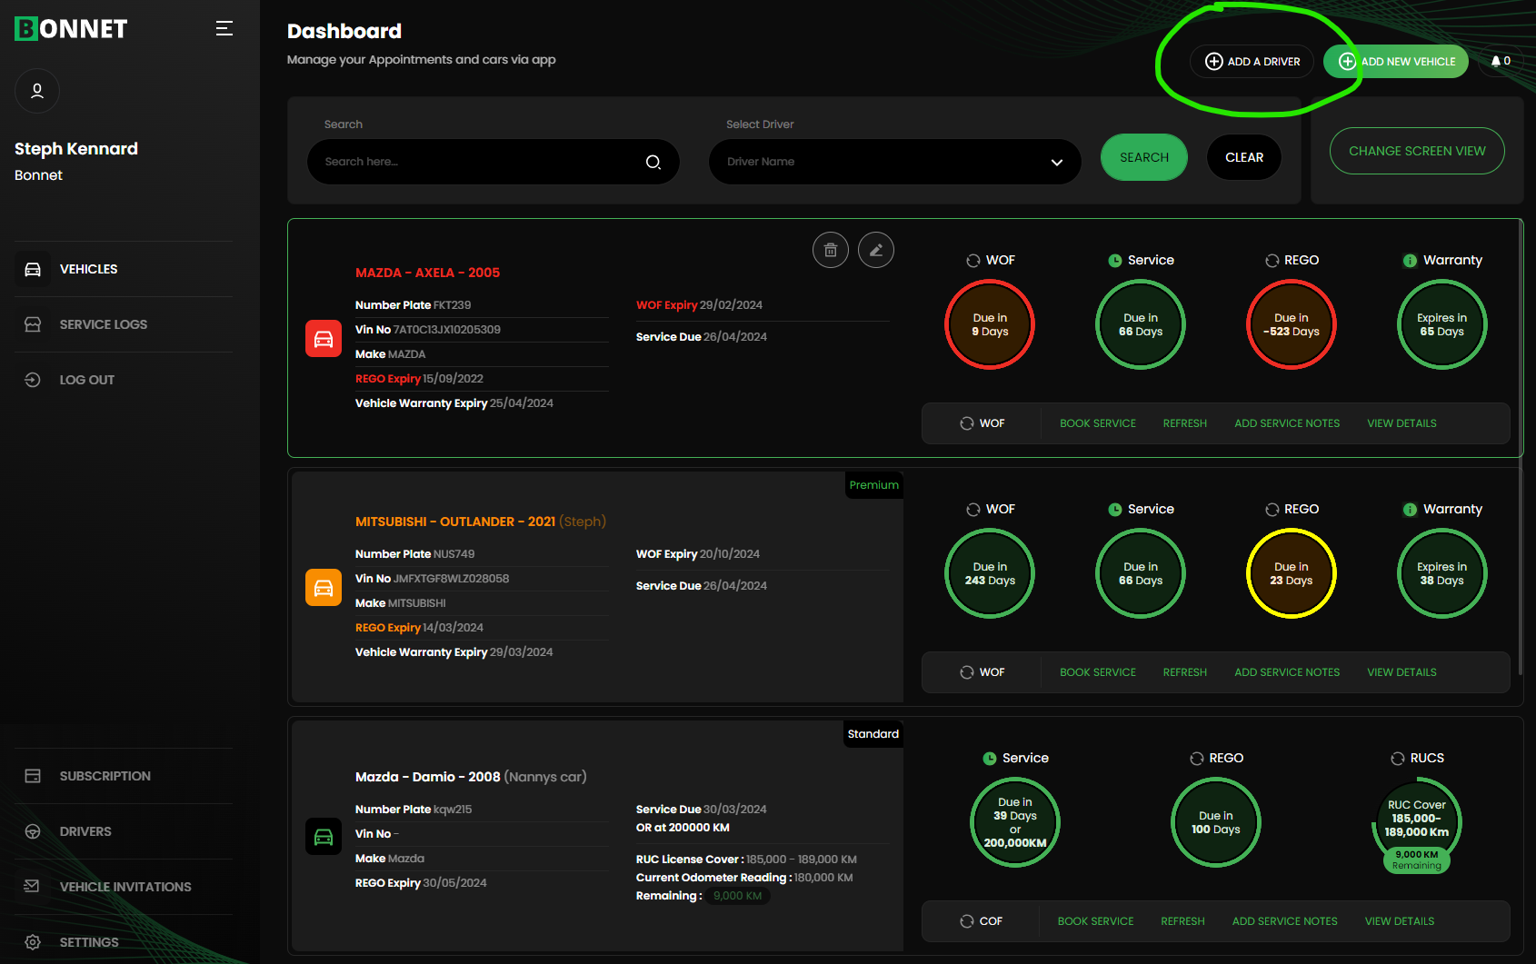This screenshot has height=964, width=1536.
Task: Click the Standard badge on the Damio card
Action: pyautogui.click(x=873, y=734)
